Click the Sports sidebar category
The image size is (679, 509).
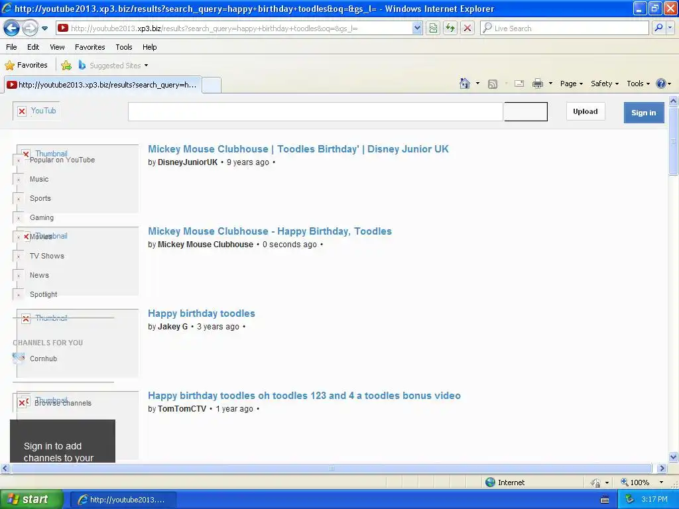pos(40,198)
